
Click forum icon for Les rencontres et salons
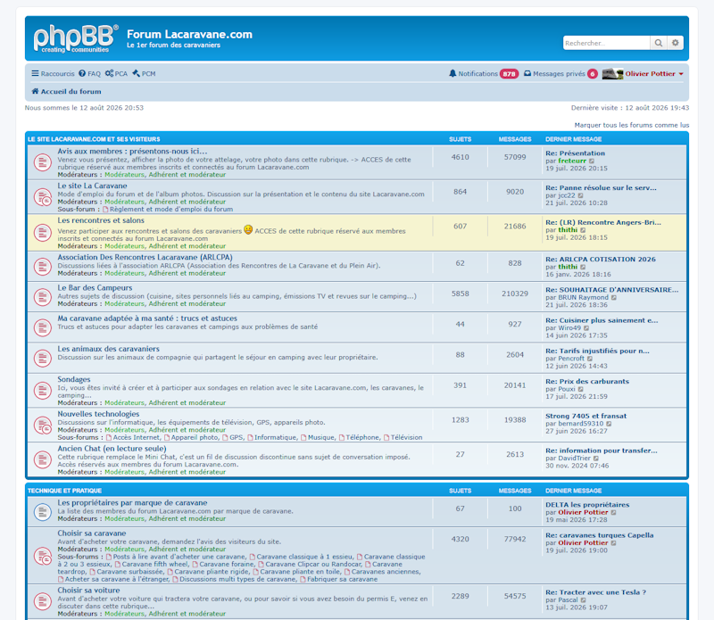[43, 233]
